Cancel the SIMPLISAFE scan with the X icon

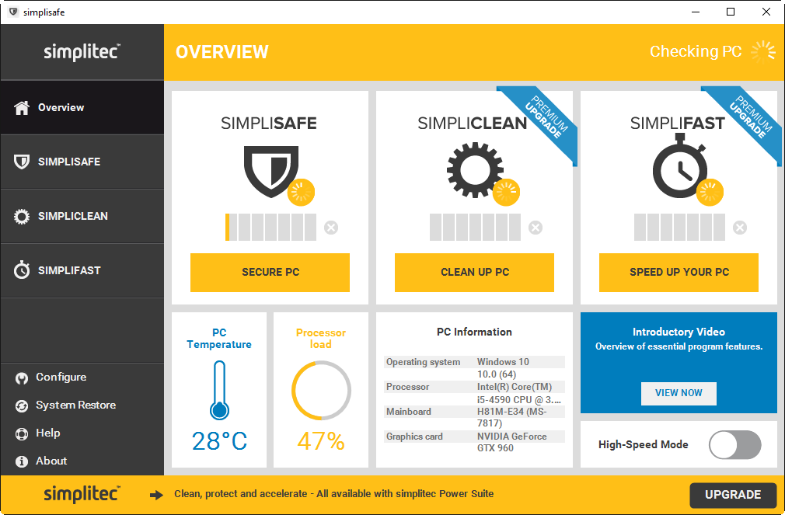(331, 228)
